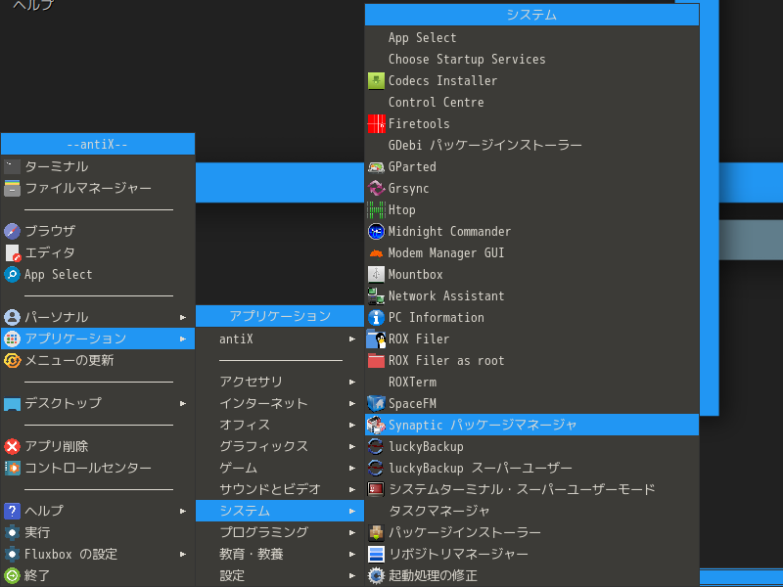The height and width of the screenshot is (587, 783).
Task: Expand the オフィス submenu arrow
Action: tap(352, 426)
